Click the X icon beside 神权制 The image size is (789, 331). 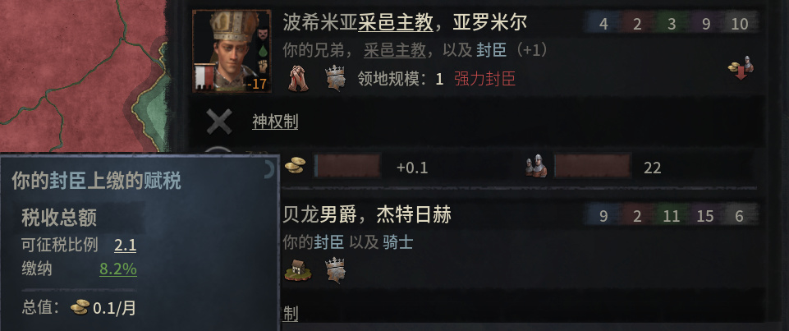[x=219, y=122]
